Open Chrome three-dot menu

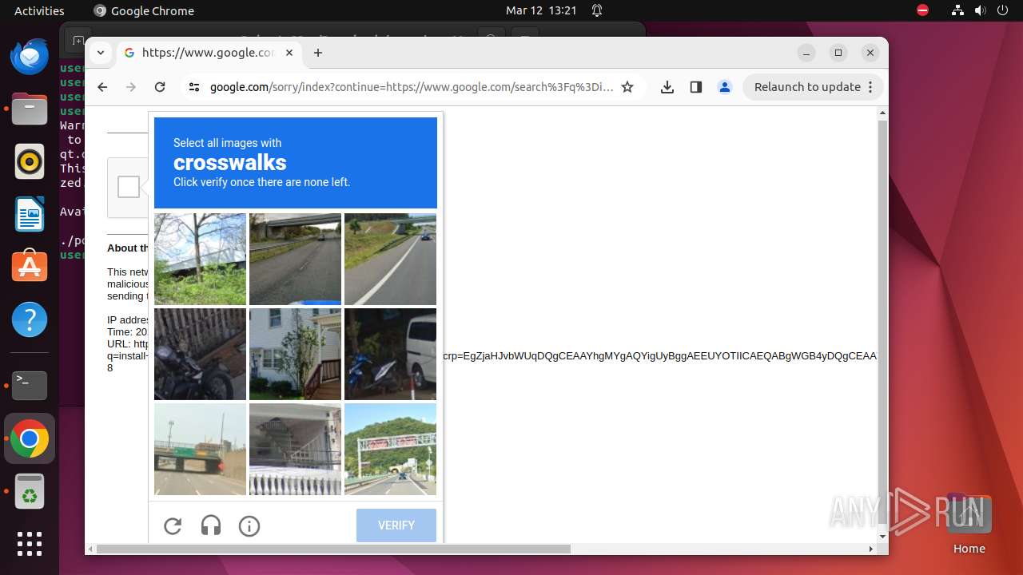(x=870, y=87)
